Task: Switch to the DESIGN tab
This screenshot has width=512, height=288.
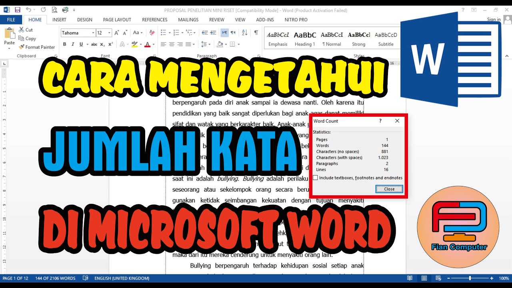Action: click(x=84, y=20)
